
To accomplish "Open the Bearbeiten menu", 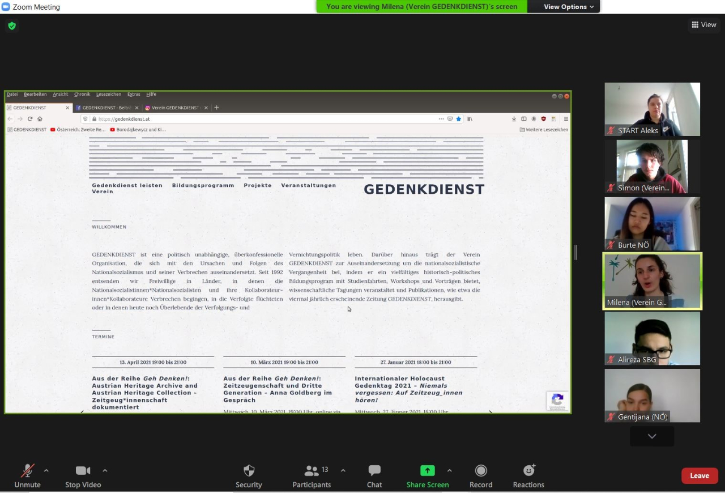I will pyautogui.click(x=35, y=95).
